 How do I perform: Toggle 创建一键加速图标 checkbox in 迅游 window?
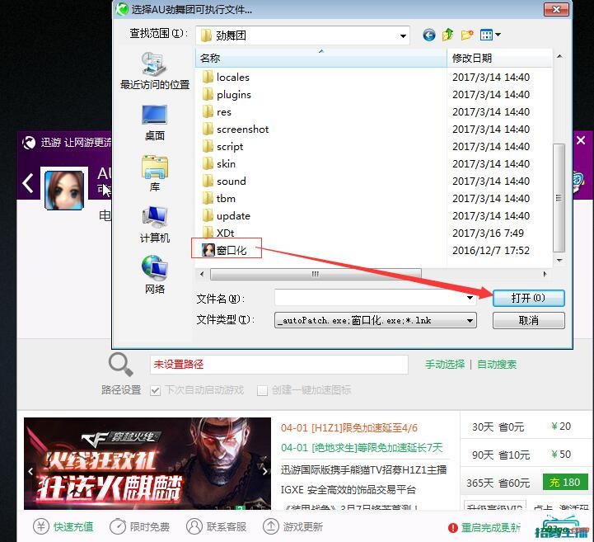tap(262, 390)
